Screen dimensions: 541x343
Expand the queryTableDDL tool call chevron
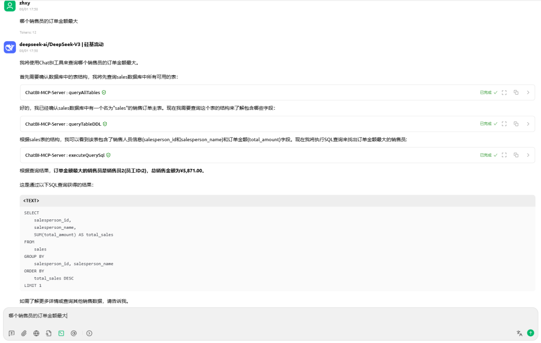point(528,124)
